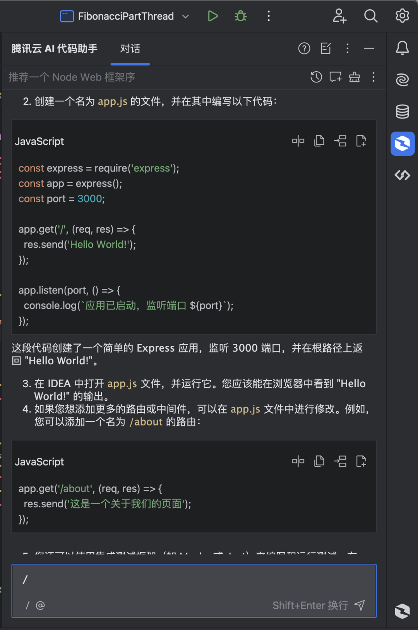
Task: Show diff for the /about code block
Action: [x=298, y=461]
